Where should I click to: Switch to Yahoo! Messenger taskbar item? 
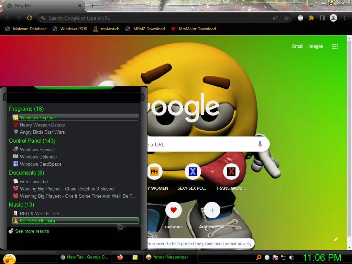170,257
